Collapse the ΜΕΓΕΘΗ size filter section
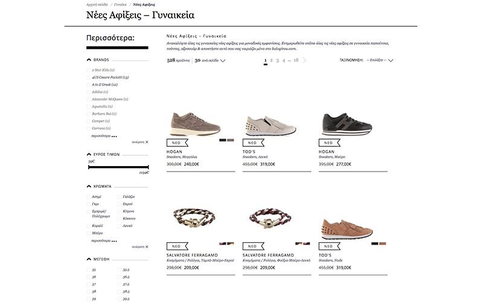 coord(89,259)
